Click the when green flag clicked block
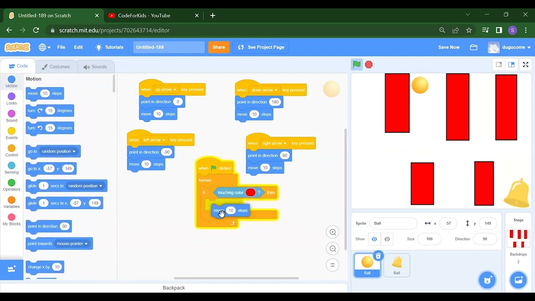The height and width of the screenshot is (301, 535). click(x=215, y=168)
